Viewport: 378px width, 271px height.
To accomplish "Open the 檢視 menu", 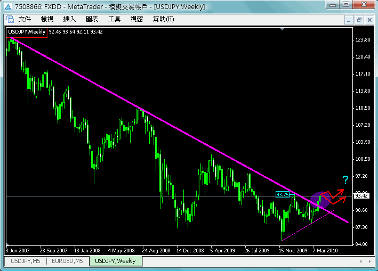I will [x=47, y=19].
